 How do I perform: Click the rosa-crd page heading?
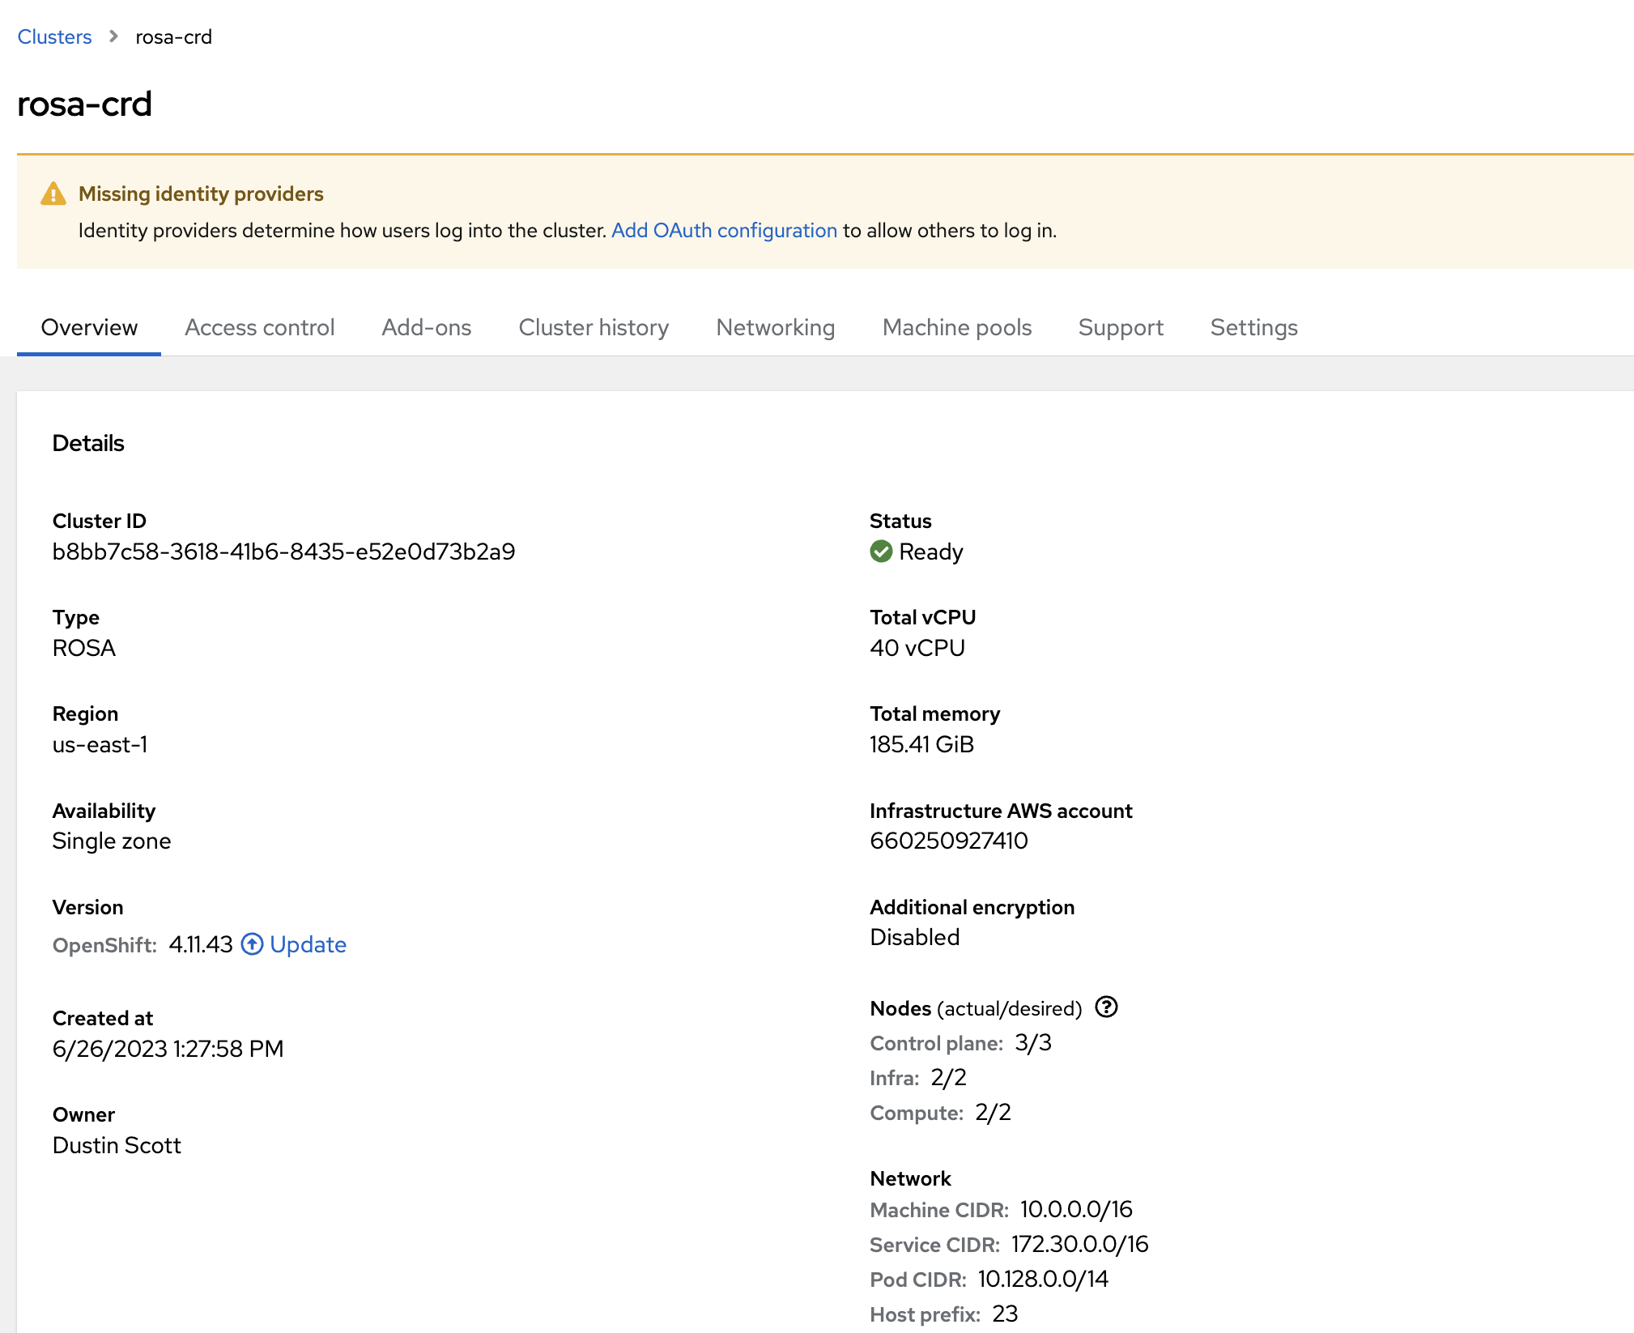(x=84, y=104)
